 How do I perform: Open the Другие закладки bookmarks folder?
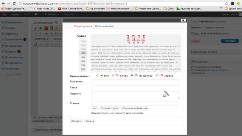coord(233,9)
